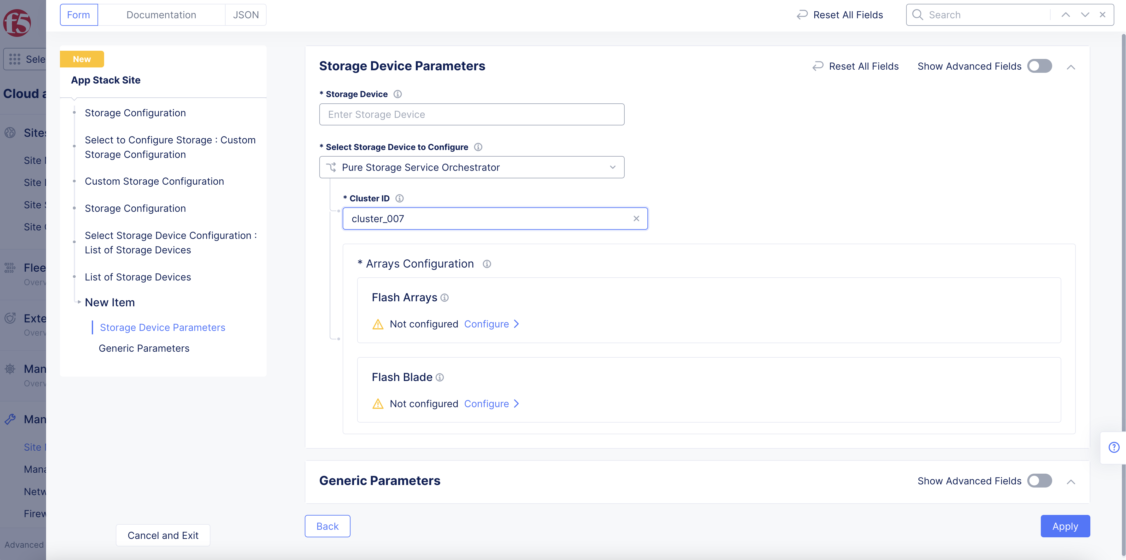Collapse the Storage Device Parameters section
The image size is (1126, 560).
1071,67
